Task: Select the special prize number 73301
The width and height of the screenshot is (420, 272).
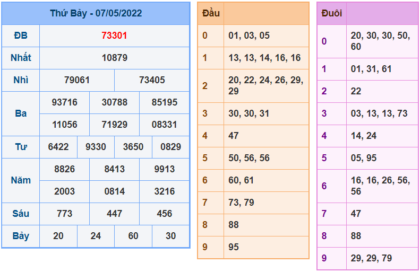Action: tap(114, 36)
